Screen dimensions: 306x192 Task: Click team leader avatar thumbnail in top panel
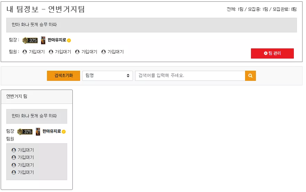pyautogui.click(x=43, y=40)
